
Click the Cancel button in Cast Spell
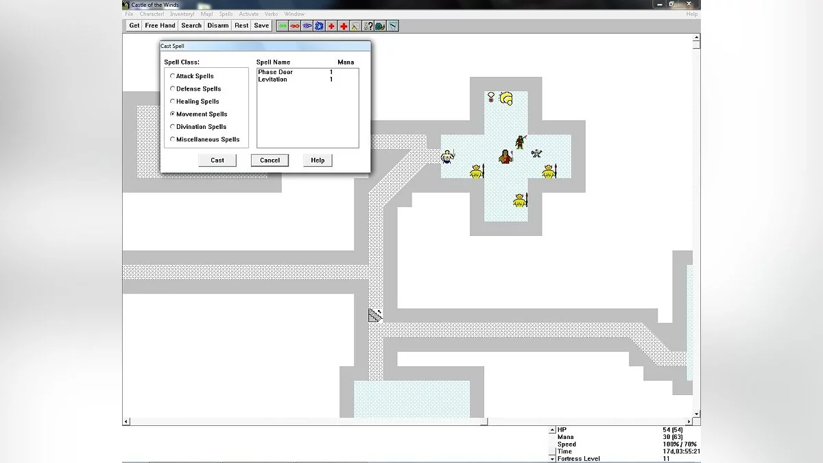tap(270, 161)
